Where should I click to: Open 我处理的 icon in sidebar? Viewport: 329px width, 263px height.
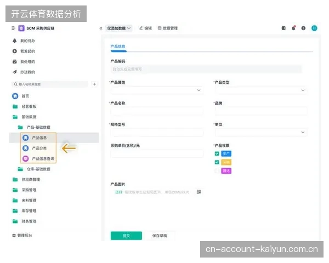coord(14,61)
